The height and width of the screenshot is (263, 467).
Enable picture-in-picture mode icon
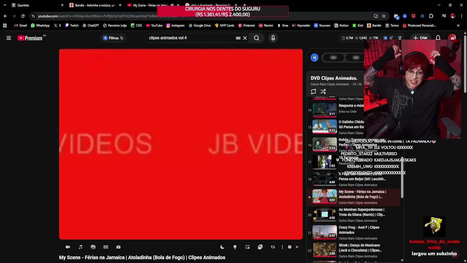(x=247, y=247)
